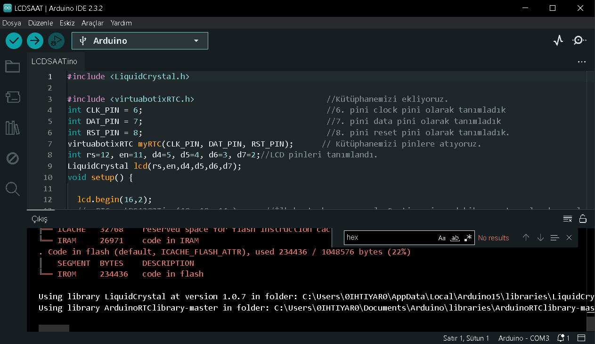This screenshot has height=344, width=595.
Task: Toggle Find in Selection
Action: coord(554,238)
